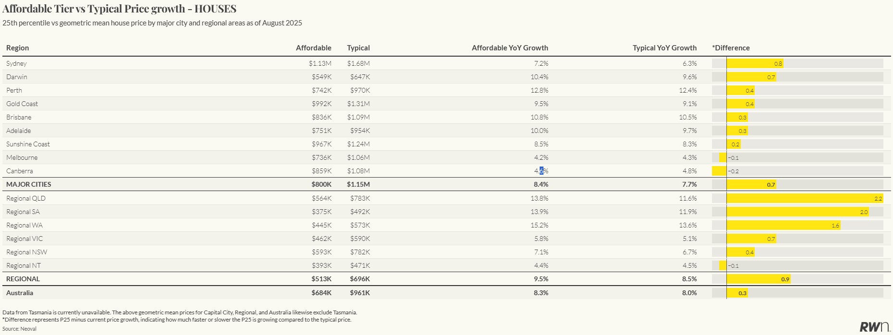Click the highlighted Canberra 4.6% growth value
This screenshot has height=335, width=893.
click(541, 171)
